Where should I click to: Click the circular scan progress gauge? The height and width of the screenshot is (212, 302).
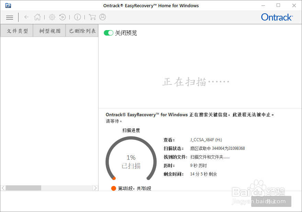[131, 159]
